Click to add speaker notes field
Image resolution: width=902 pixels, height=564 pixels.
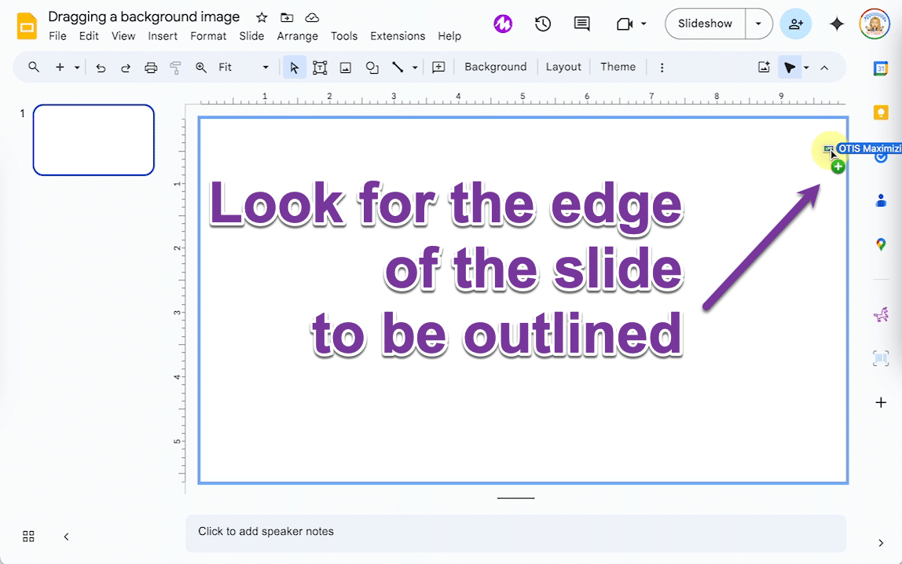515,533
